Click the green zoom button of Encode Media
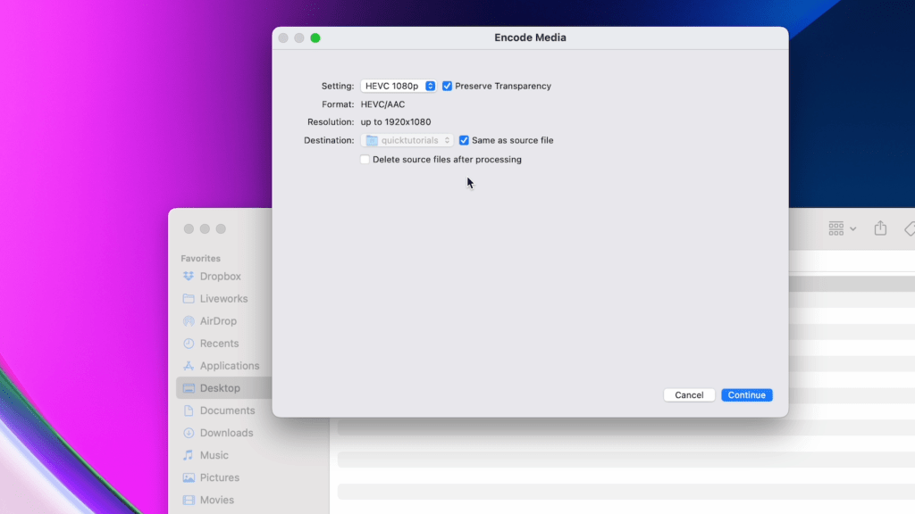915x514 pixels. [315, 37]
